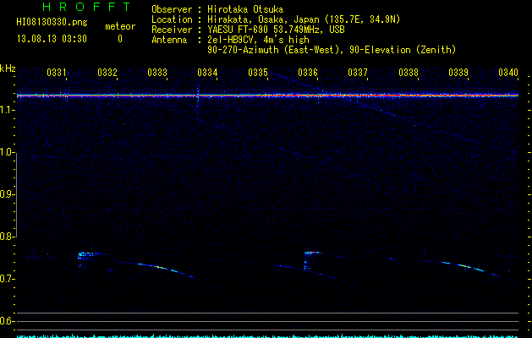
Task: Click time marker 0332
Action: 107,73
